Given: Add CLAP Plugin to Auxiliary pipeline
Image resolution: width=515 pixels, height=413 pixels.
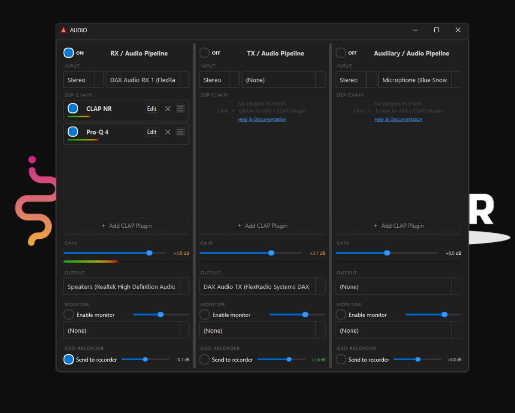Looking at the screenshot, I should (x=398, y=226).
